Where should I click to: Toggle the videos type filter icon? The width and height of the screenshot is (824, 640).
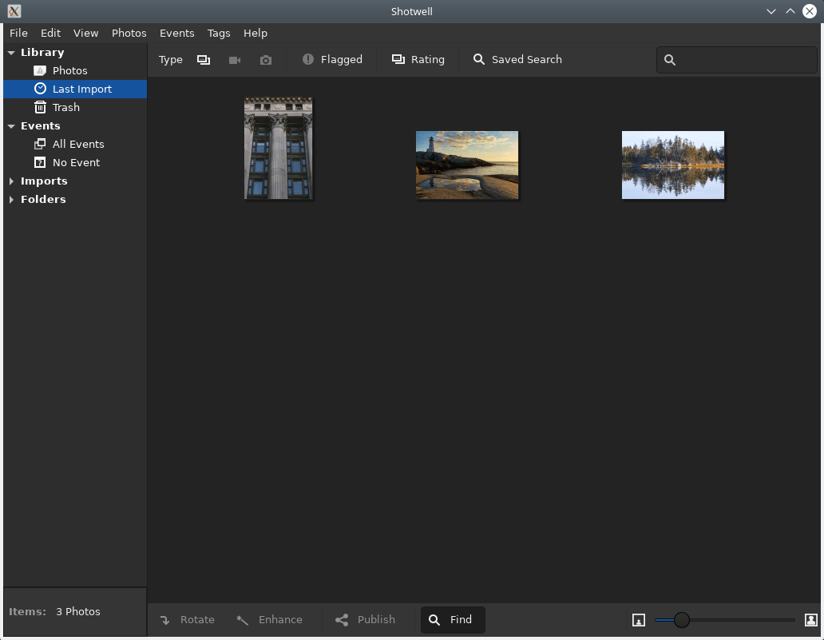(x=235, y=60)
